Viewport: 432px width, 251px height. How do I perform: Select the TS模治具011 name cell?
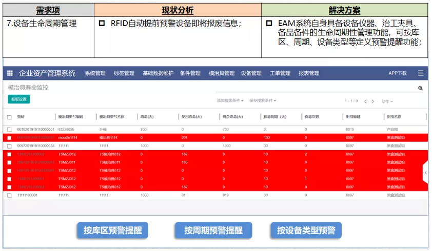tap(110, 162)
